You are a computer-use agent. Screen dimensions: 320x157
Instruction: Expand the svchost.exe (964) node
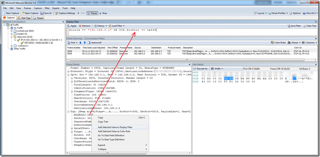(x=12, y=31)
